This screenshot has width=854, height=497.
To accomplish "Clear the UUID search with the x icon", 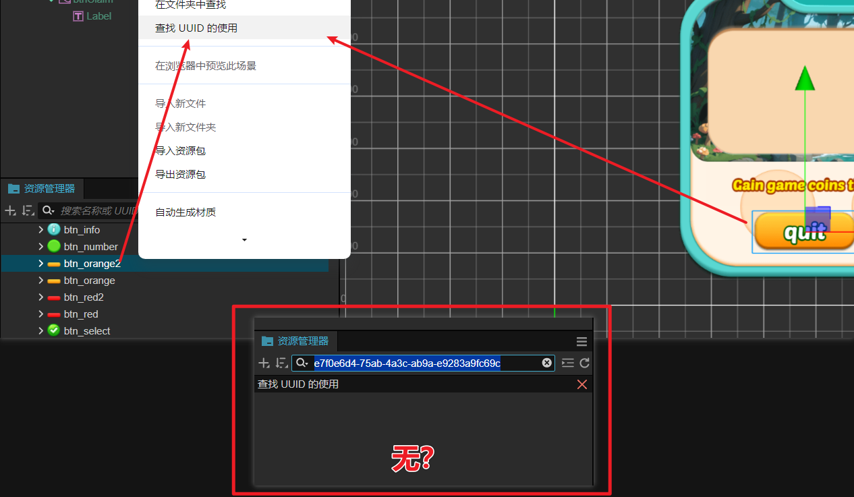I will [547, 363].
